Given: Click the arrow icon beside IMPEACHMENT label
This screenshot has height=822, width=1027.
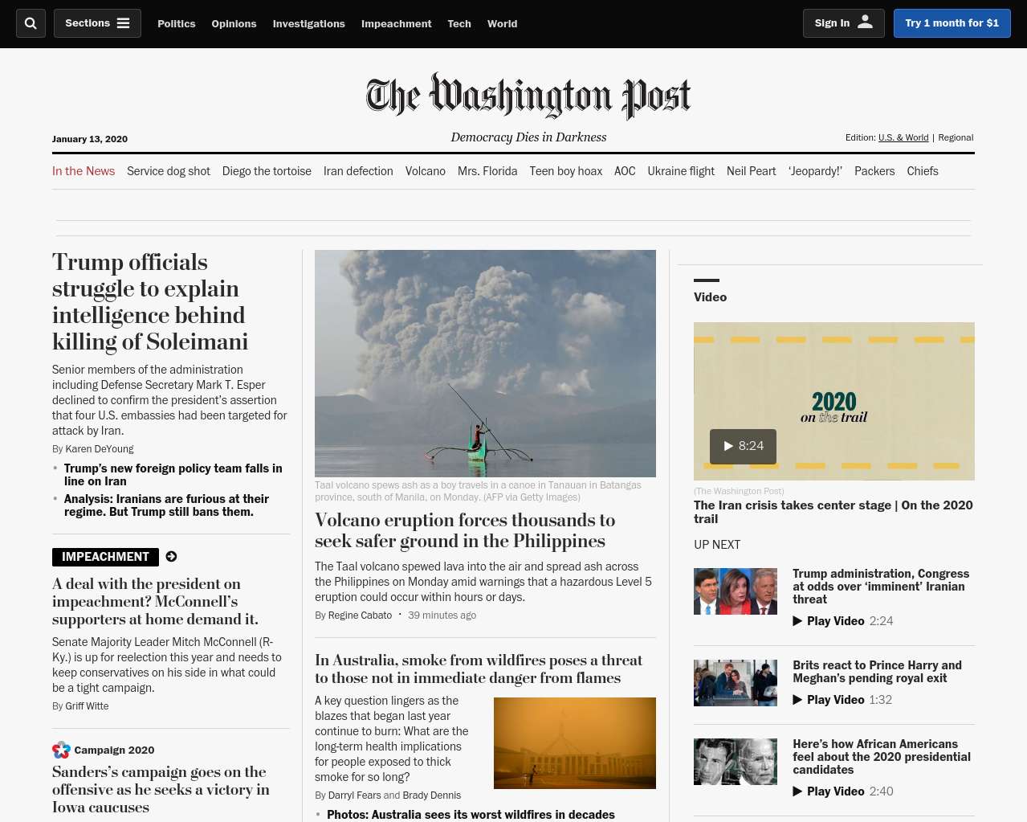Looking at the screenshot, I should [171, 557].
